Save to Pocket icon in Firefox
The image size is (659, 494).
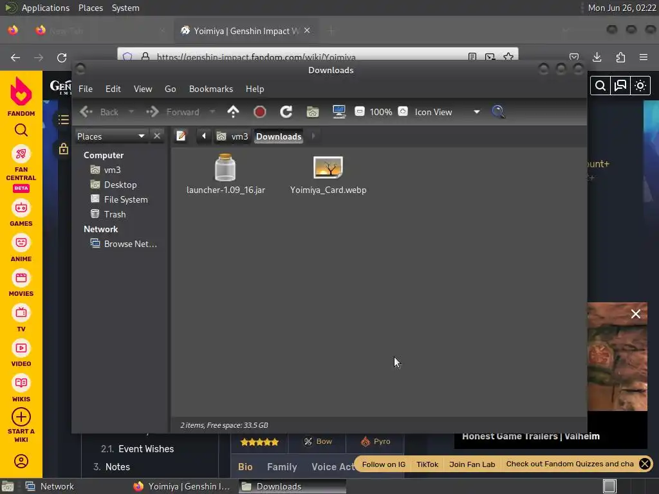click(x=574, y=57)
